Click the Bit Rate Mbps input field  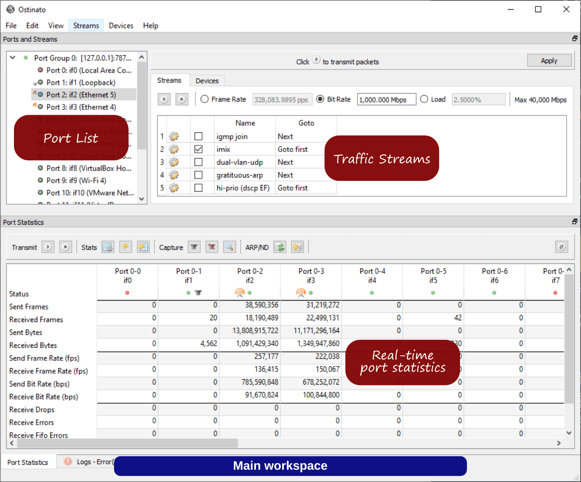(386, 100)
